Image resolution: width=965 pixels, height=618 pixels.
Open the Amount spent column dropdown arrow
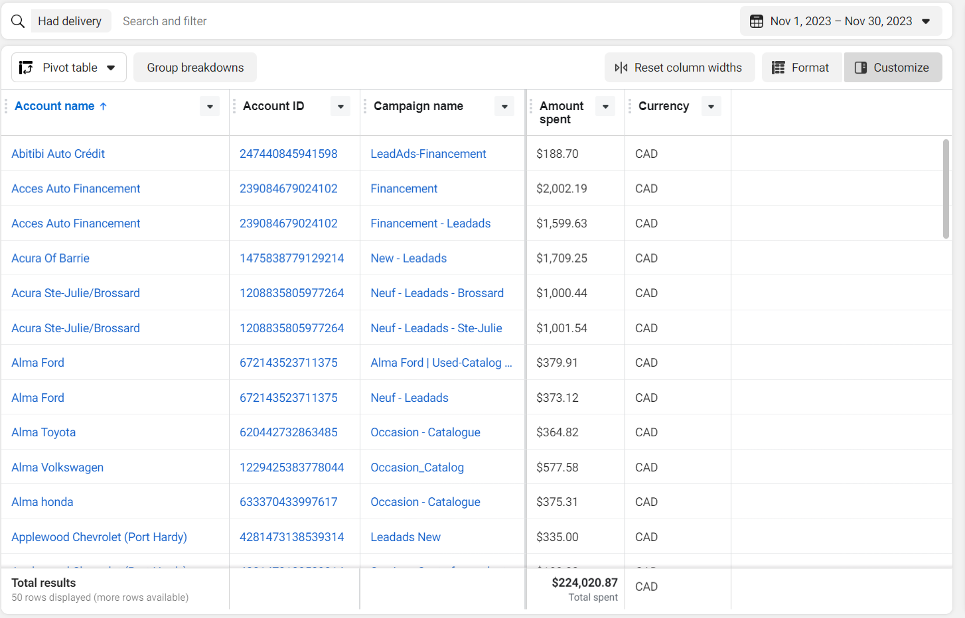[x=605, y=106]
